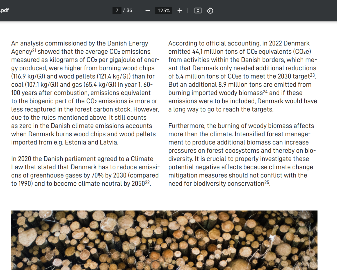Click the paragraph starting 'According to official accounting'
Screen dimensions: 337x270
tap(242, 76)
